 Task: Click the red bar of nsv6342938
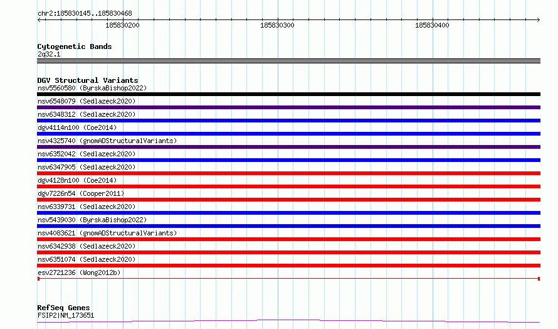(288, 252)
